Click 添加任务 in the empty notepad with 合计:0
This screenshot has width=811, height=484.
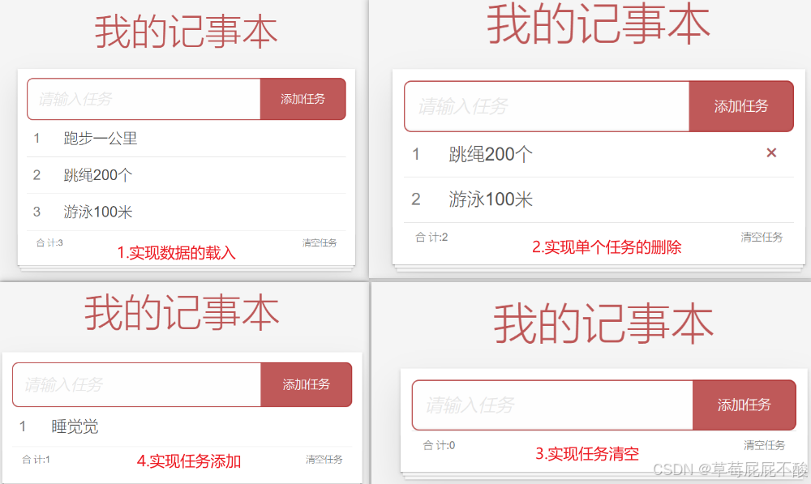pos(744,405)
